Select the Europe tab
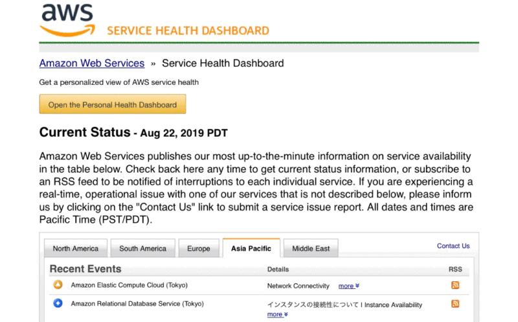This screenshot has width=518, height=322. point(199,248)
